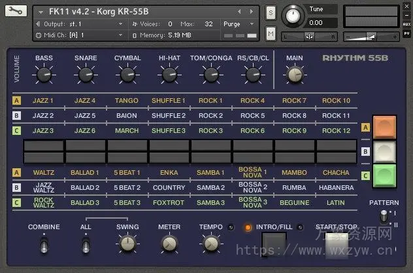The height and width of the screenshot is (273, 413).
Task: Click the TEMPO knob
Action: pyautogui.click(x=211, y=244)
